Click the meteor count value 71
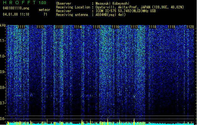 point(45,14)
